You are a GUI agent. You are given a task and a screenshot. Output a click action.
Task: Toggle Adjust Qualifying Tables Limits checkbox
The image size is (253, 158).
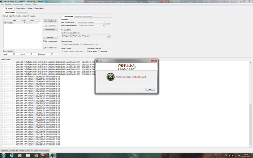point(62,52)
